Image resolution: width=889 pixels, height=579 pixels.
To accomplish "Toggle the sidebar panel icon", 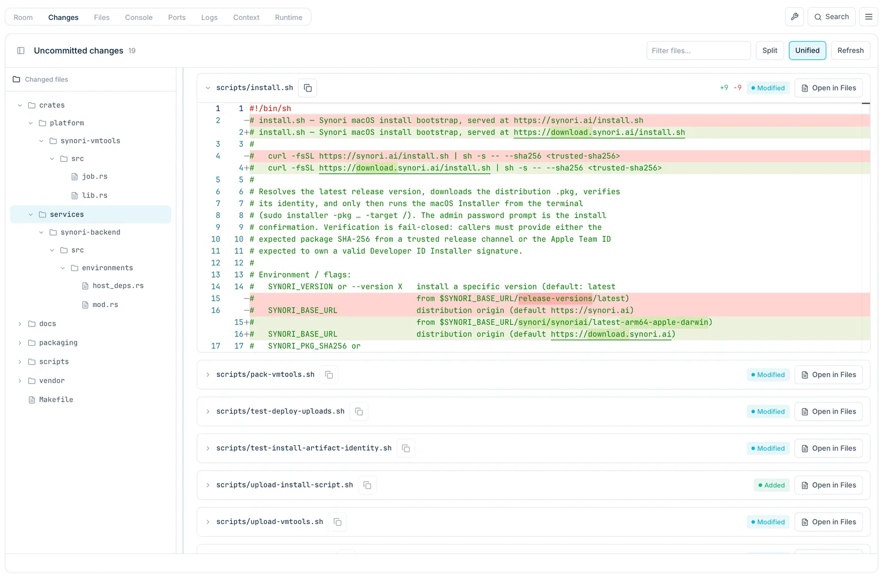I will click(21, 51).
